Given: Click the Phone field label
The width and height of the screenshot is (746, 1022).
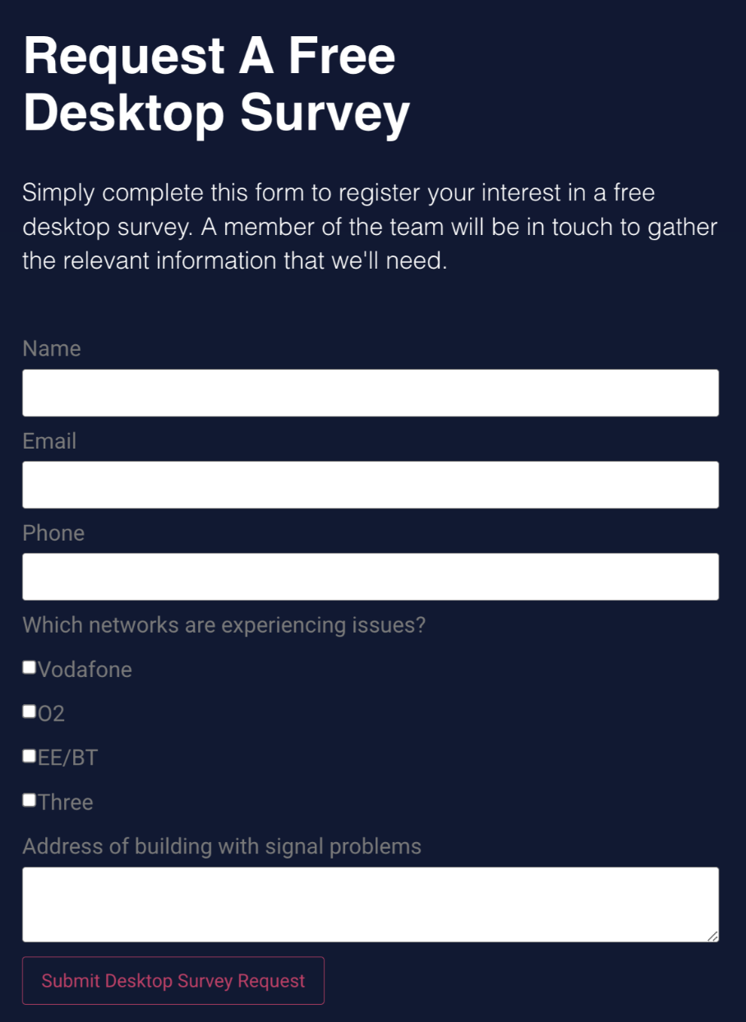Looking at the screenshot, I should pyautogui.click(x=53, y=533).
